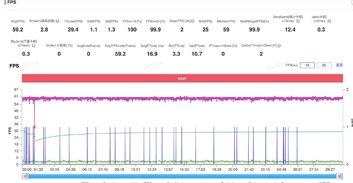This screenshot has height=183, width=353.
Task: Click the red highlighted point on FPS chart
Action: click(35, 127)
